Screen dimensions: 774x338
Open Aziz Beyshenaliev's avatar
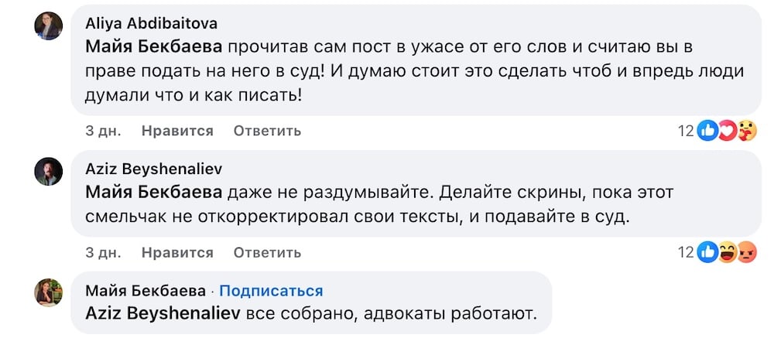coord(48,171)
